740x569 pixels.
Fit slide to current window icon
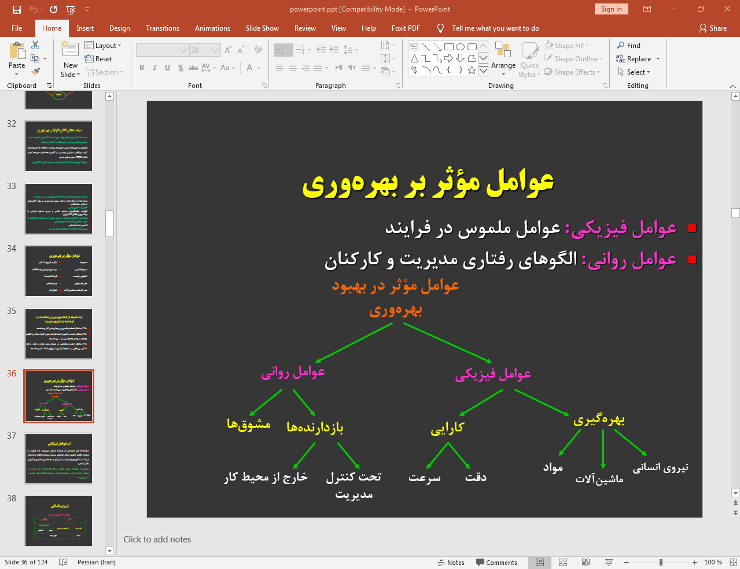point(733,563)
